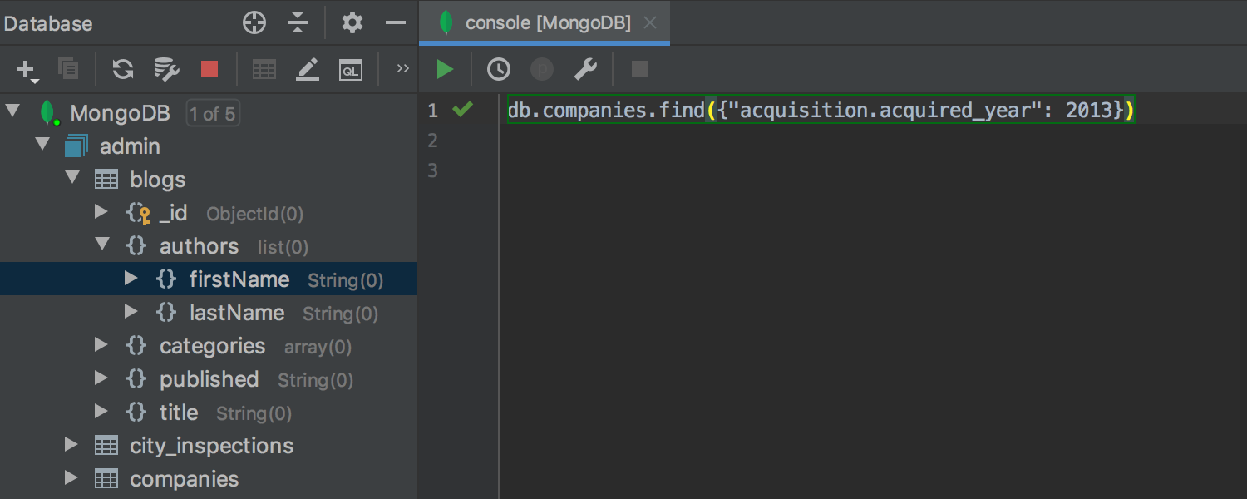Click the admin schema icon
1247x499 pixels.
[x=76, y=146]
